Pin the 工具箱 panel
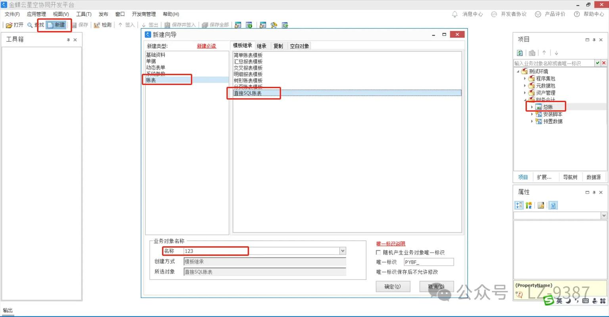Image resolution: width=609 pixels, height=317 pixels. (x=68, y=40)
